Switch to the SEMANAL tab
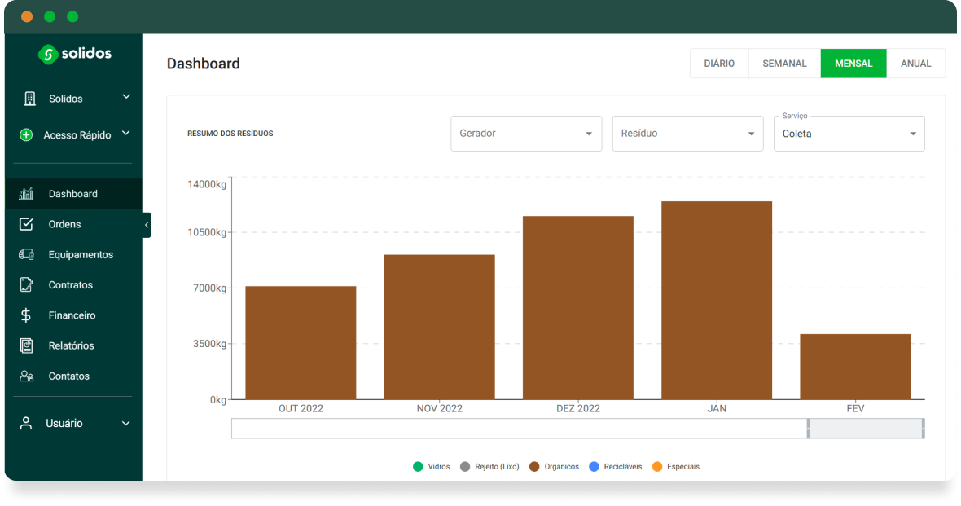961x506 pixels. point(784,64)
